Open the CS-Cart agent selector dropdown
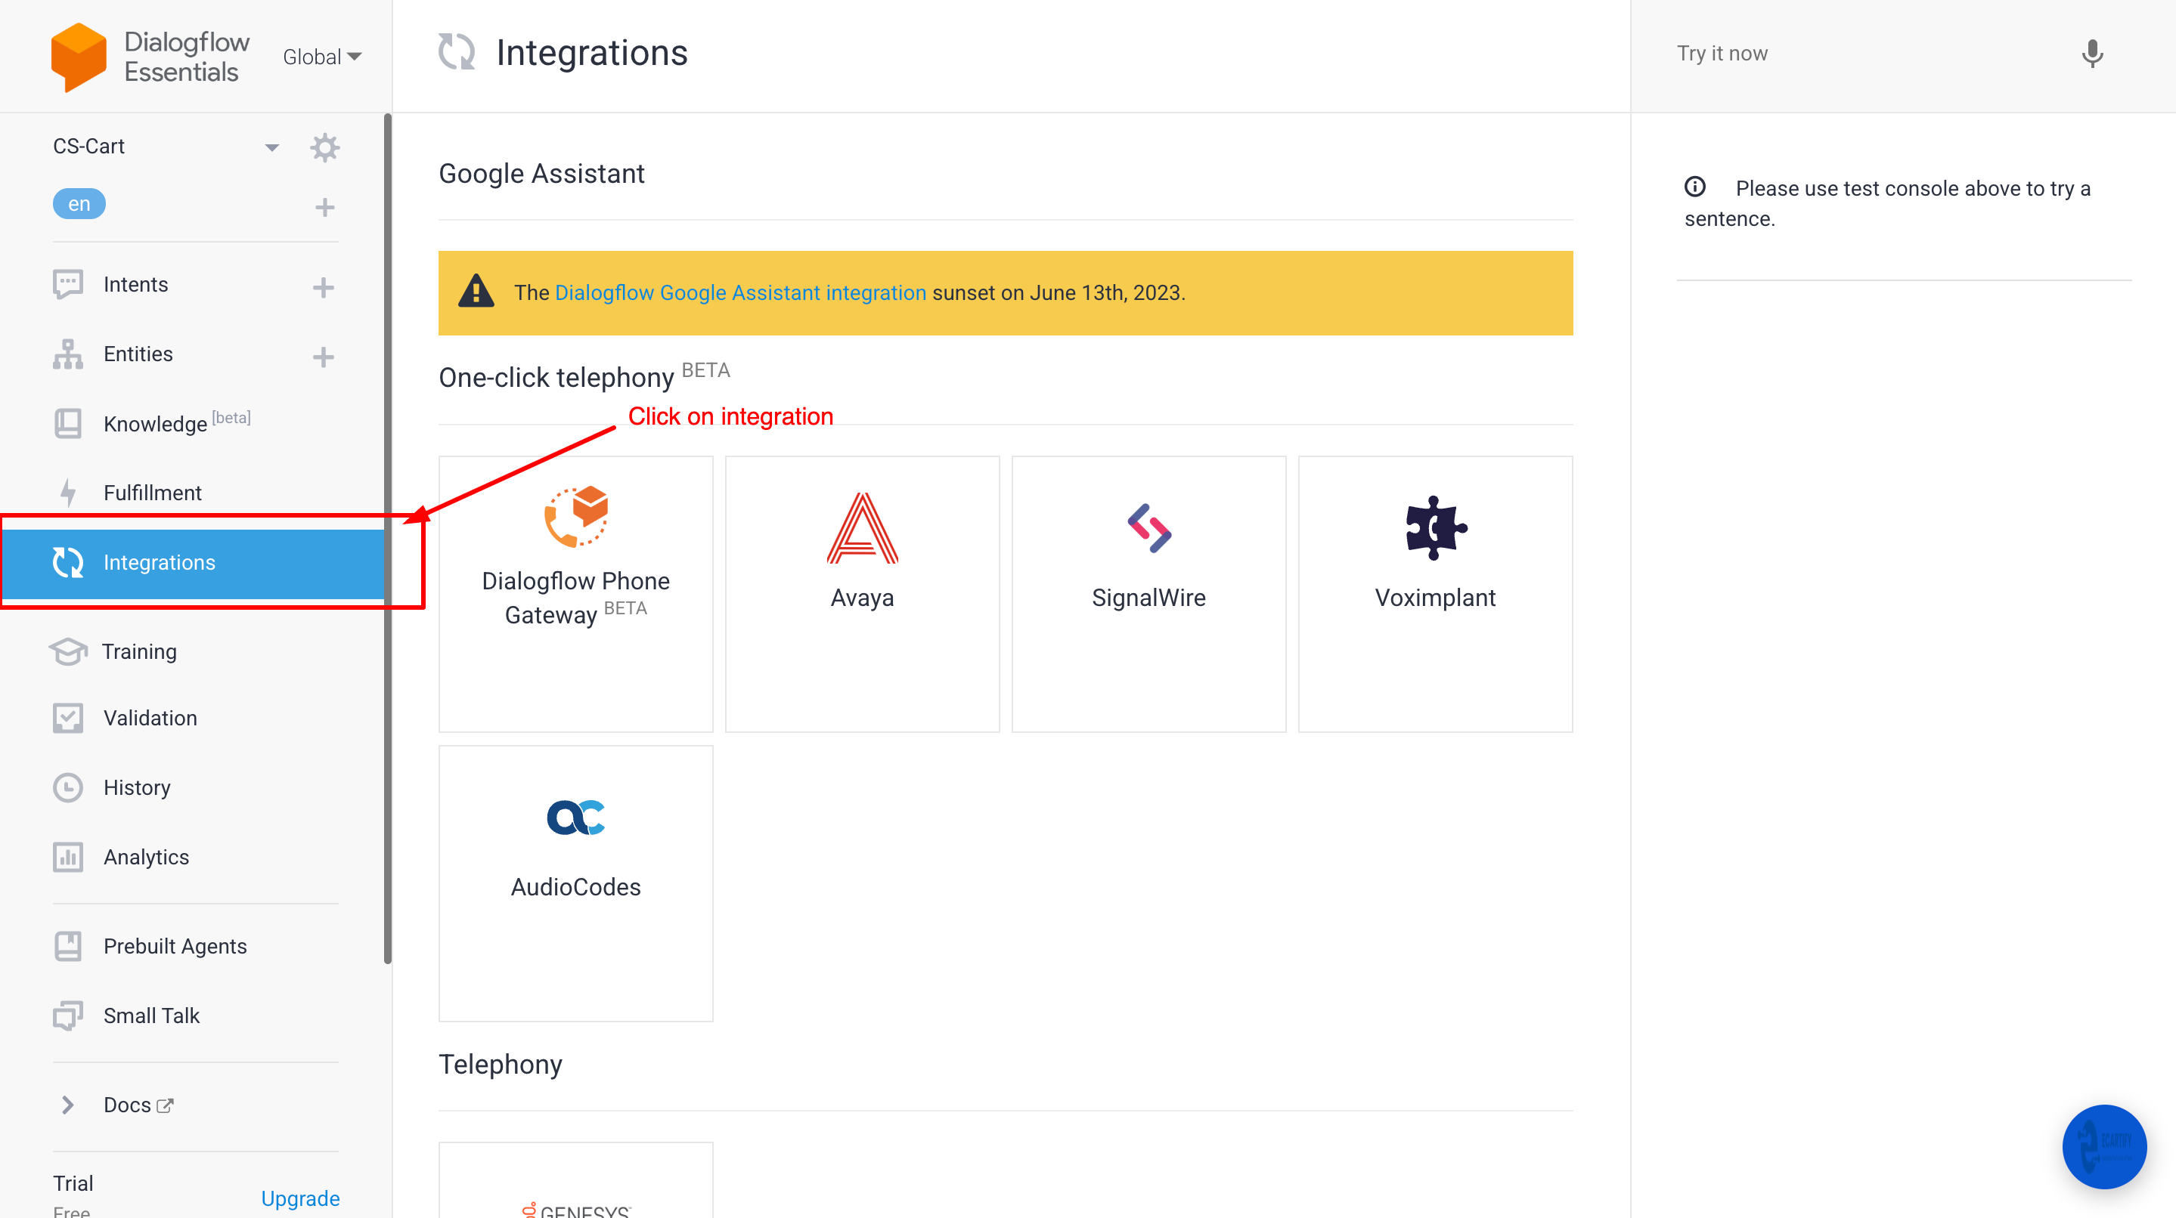 point(271,147)
